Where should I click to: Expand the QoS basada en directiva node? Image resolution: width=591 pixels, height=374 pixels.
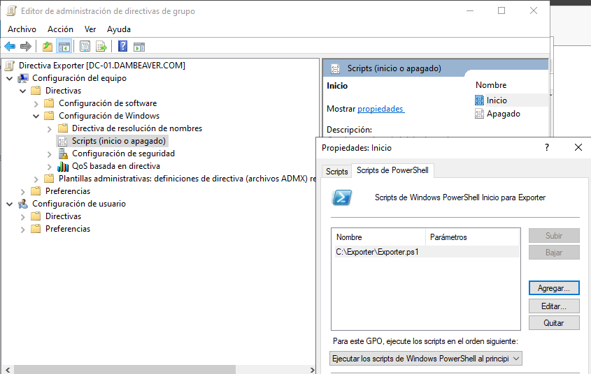click(x=50, y=167)
